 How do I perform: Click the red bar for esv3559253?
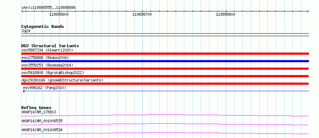tap(165, 69)
